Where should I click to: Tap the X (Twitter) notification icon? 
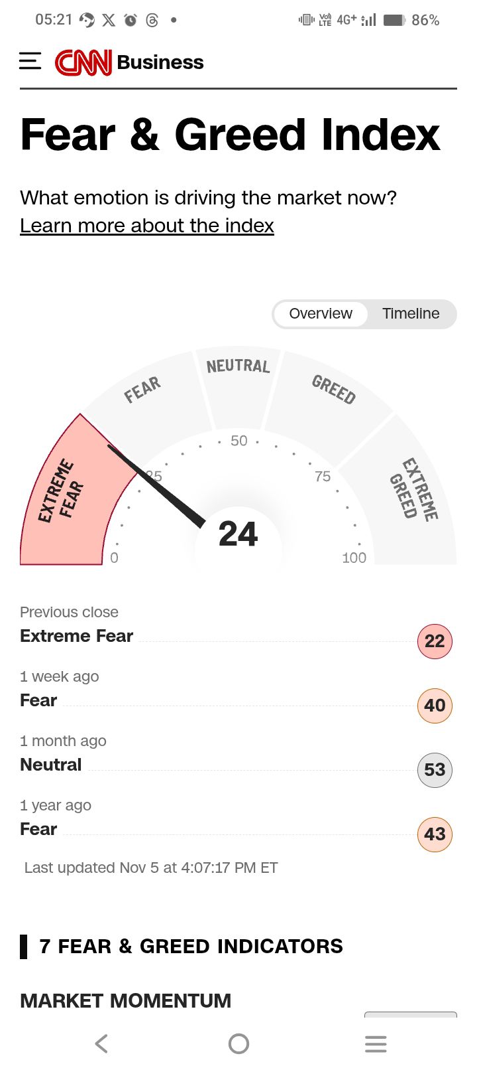click(109, 20)
